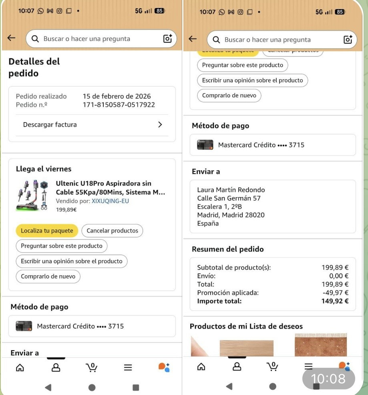Tap Android recent apps square on left phone
This screenshot has height=395, width=368.
click(136, 387)
